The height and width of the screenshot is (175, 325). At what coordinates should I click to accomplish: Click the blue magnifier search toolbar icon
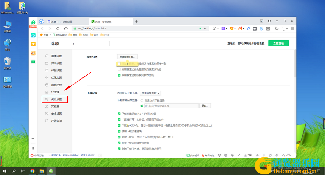coord(248,29)
